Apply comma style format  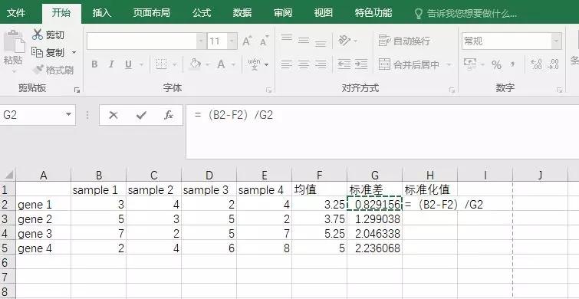pos(512,65)
